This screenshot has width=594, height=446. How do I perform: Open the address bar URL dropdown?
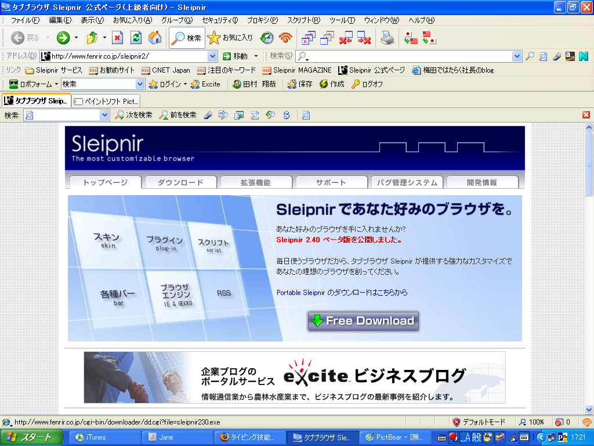[212, 56]
